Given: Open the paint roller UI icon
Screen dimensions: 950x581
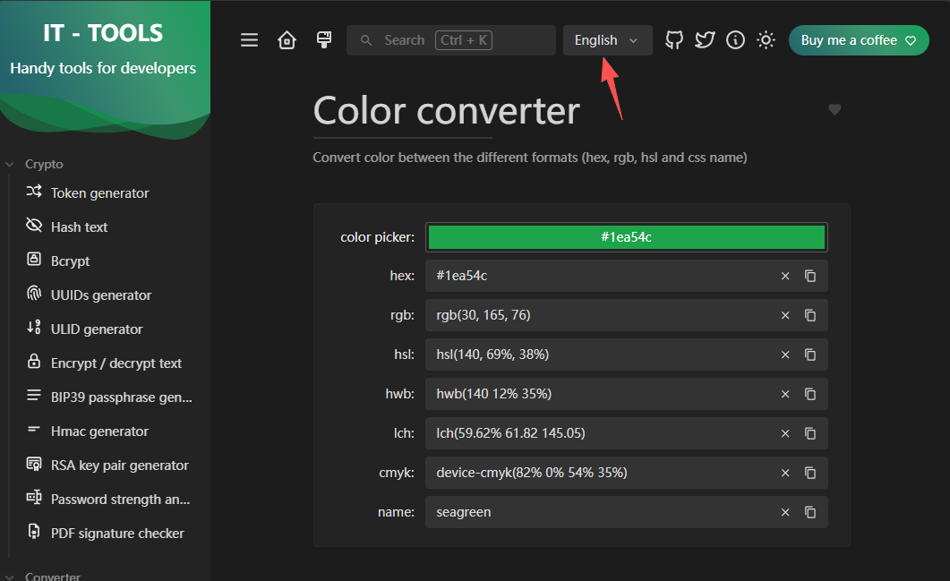Looking at the screenshot, I should pyautogui.click(x=324, y=40).
